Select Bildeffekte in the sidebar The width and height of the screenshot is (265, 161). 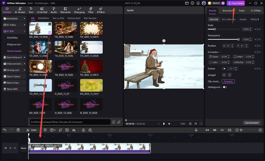[12, 38]
